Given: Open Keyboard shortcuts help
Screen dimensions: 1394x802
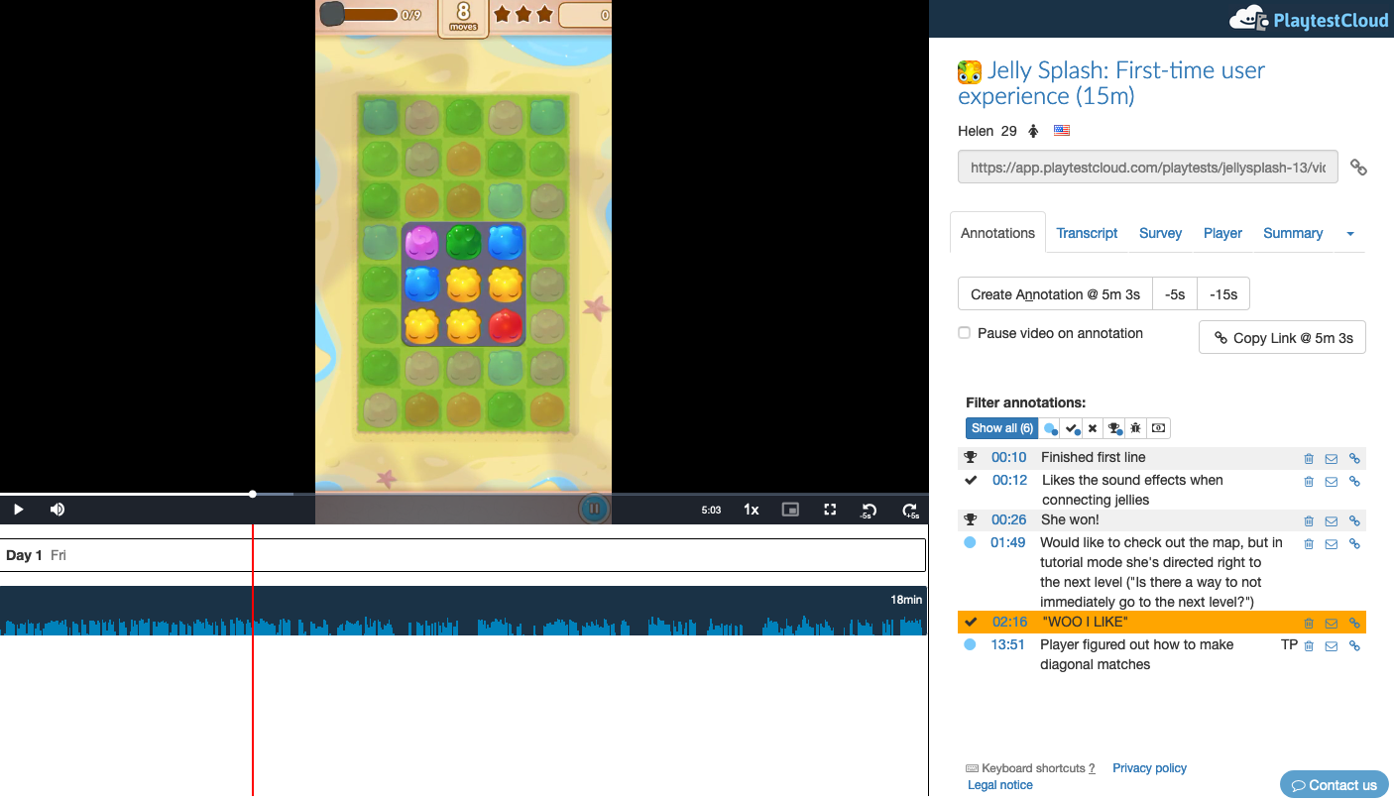Looking at the screenshot, I should pyautogui.click(x=1030, y=768).
